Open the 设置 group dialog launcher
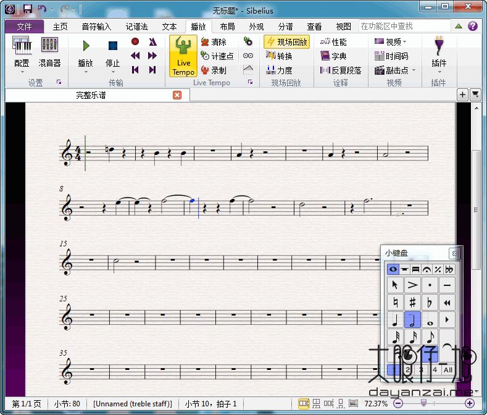The width and height of the screenshot is (487, 415). coord(59,82)
